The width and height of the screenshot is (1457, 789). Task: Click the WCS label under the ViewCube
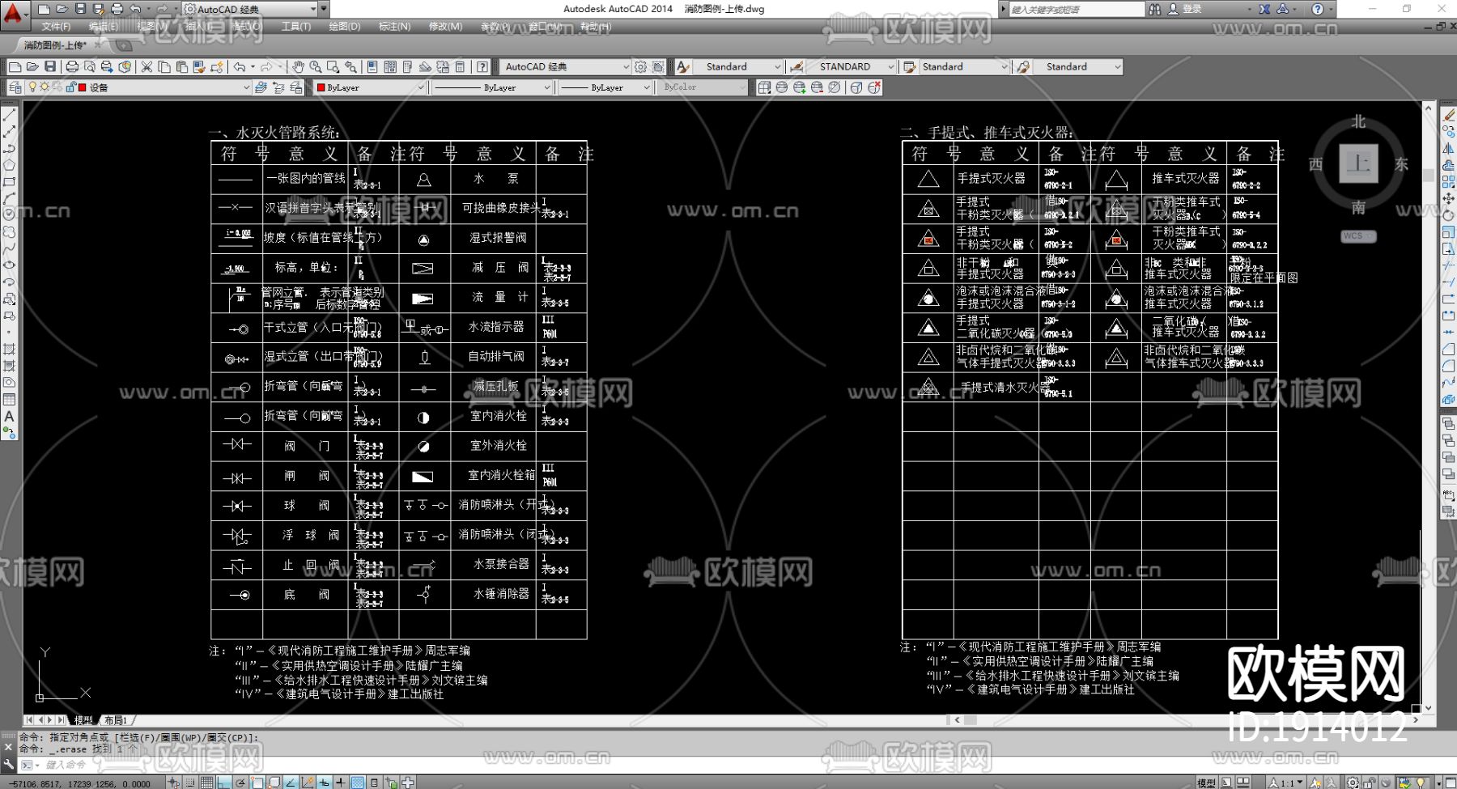1357,236
